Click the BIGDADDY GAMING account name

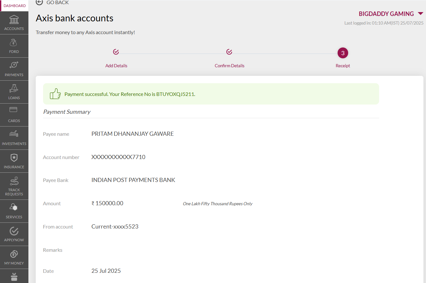click(x=386, y=14)
